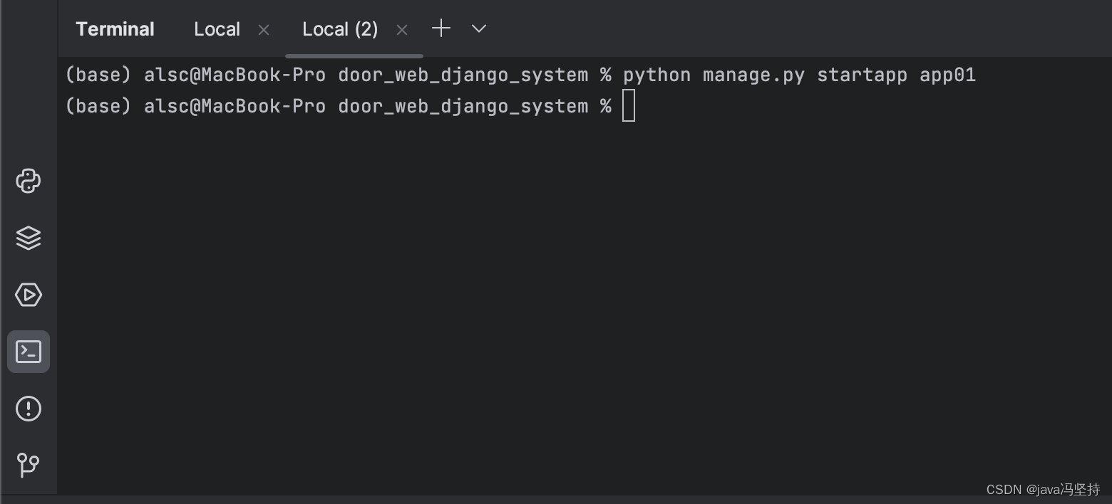Open the Python Console tool window
This screenshot has height=504, width=1112.
pos(29,181)
